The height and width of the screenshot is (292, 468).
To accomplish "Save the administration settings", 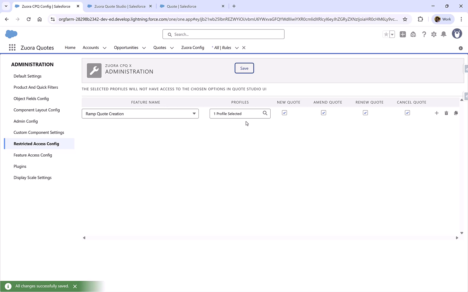I will coord(244,68).
